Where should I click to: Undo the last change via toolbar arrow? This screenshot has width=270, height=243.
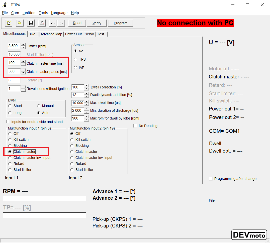click(x=53, y=23)
